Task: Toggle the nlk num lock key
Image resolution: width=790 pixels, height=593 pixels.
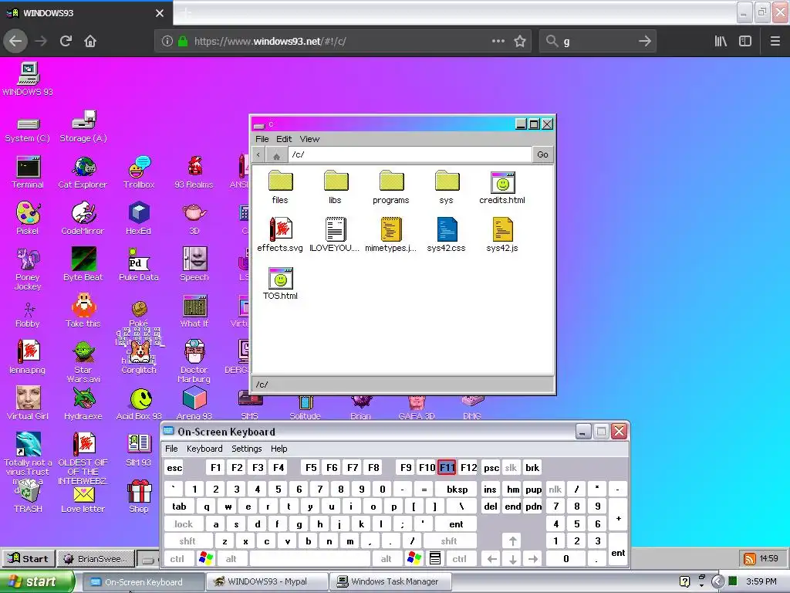Action: 555,489
